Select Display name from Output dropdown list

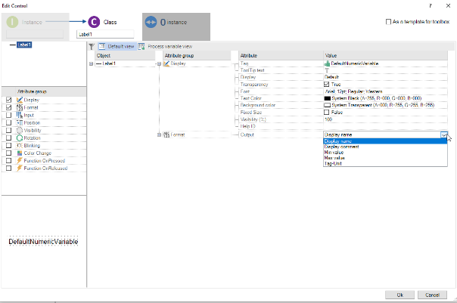385,141
